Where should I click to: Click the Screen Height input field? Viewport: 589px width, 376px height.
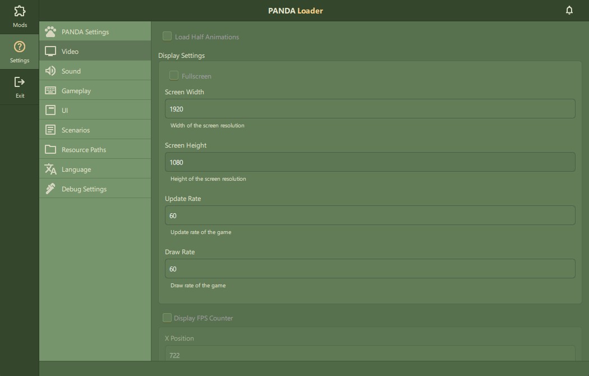[370, 162]
